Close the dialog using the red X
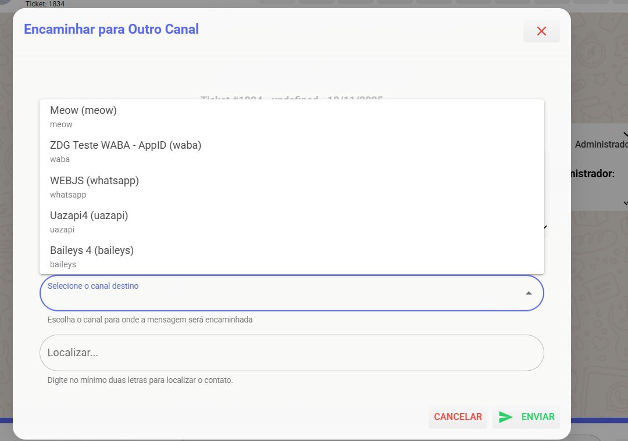This screenshot has height=441, width=628. click(x=541, y=31)
